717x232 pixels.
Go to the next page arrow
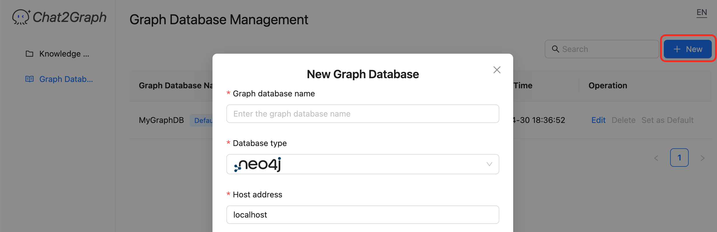tap(702, 158)
